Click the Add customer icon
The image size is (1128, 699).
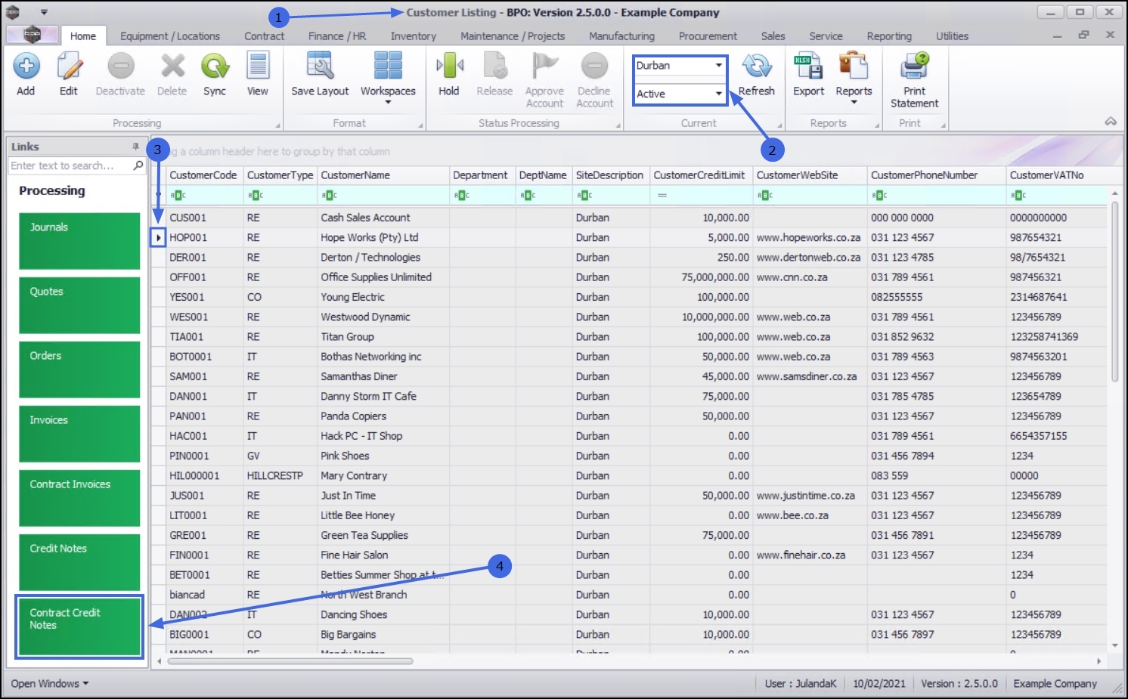tap(26, 66)
